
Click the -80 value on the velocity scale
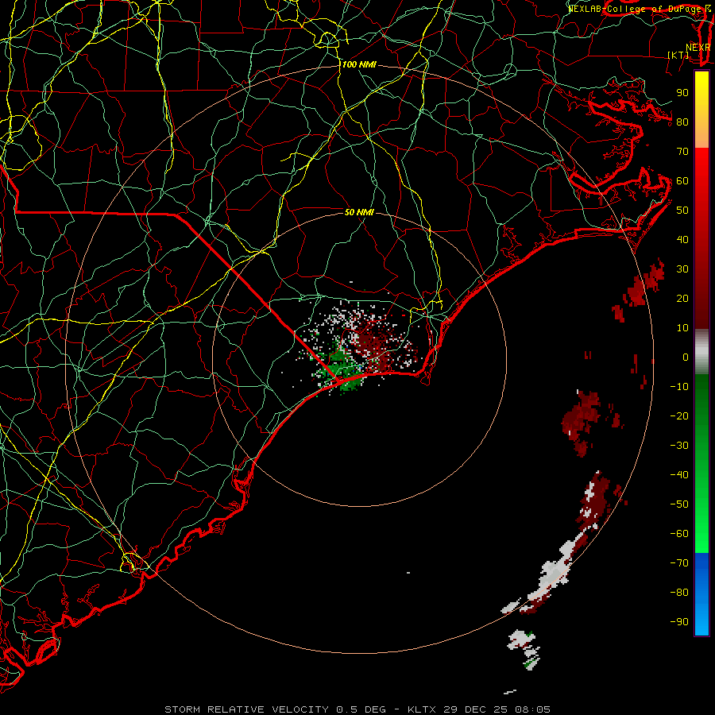(679, 593)
